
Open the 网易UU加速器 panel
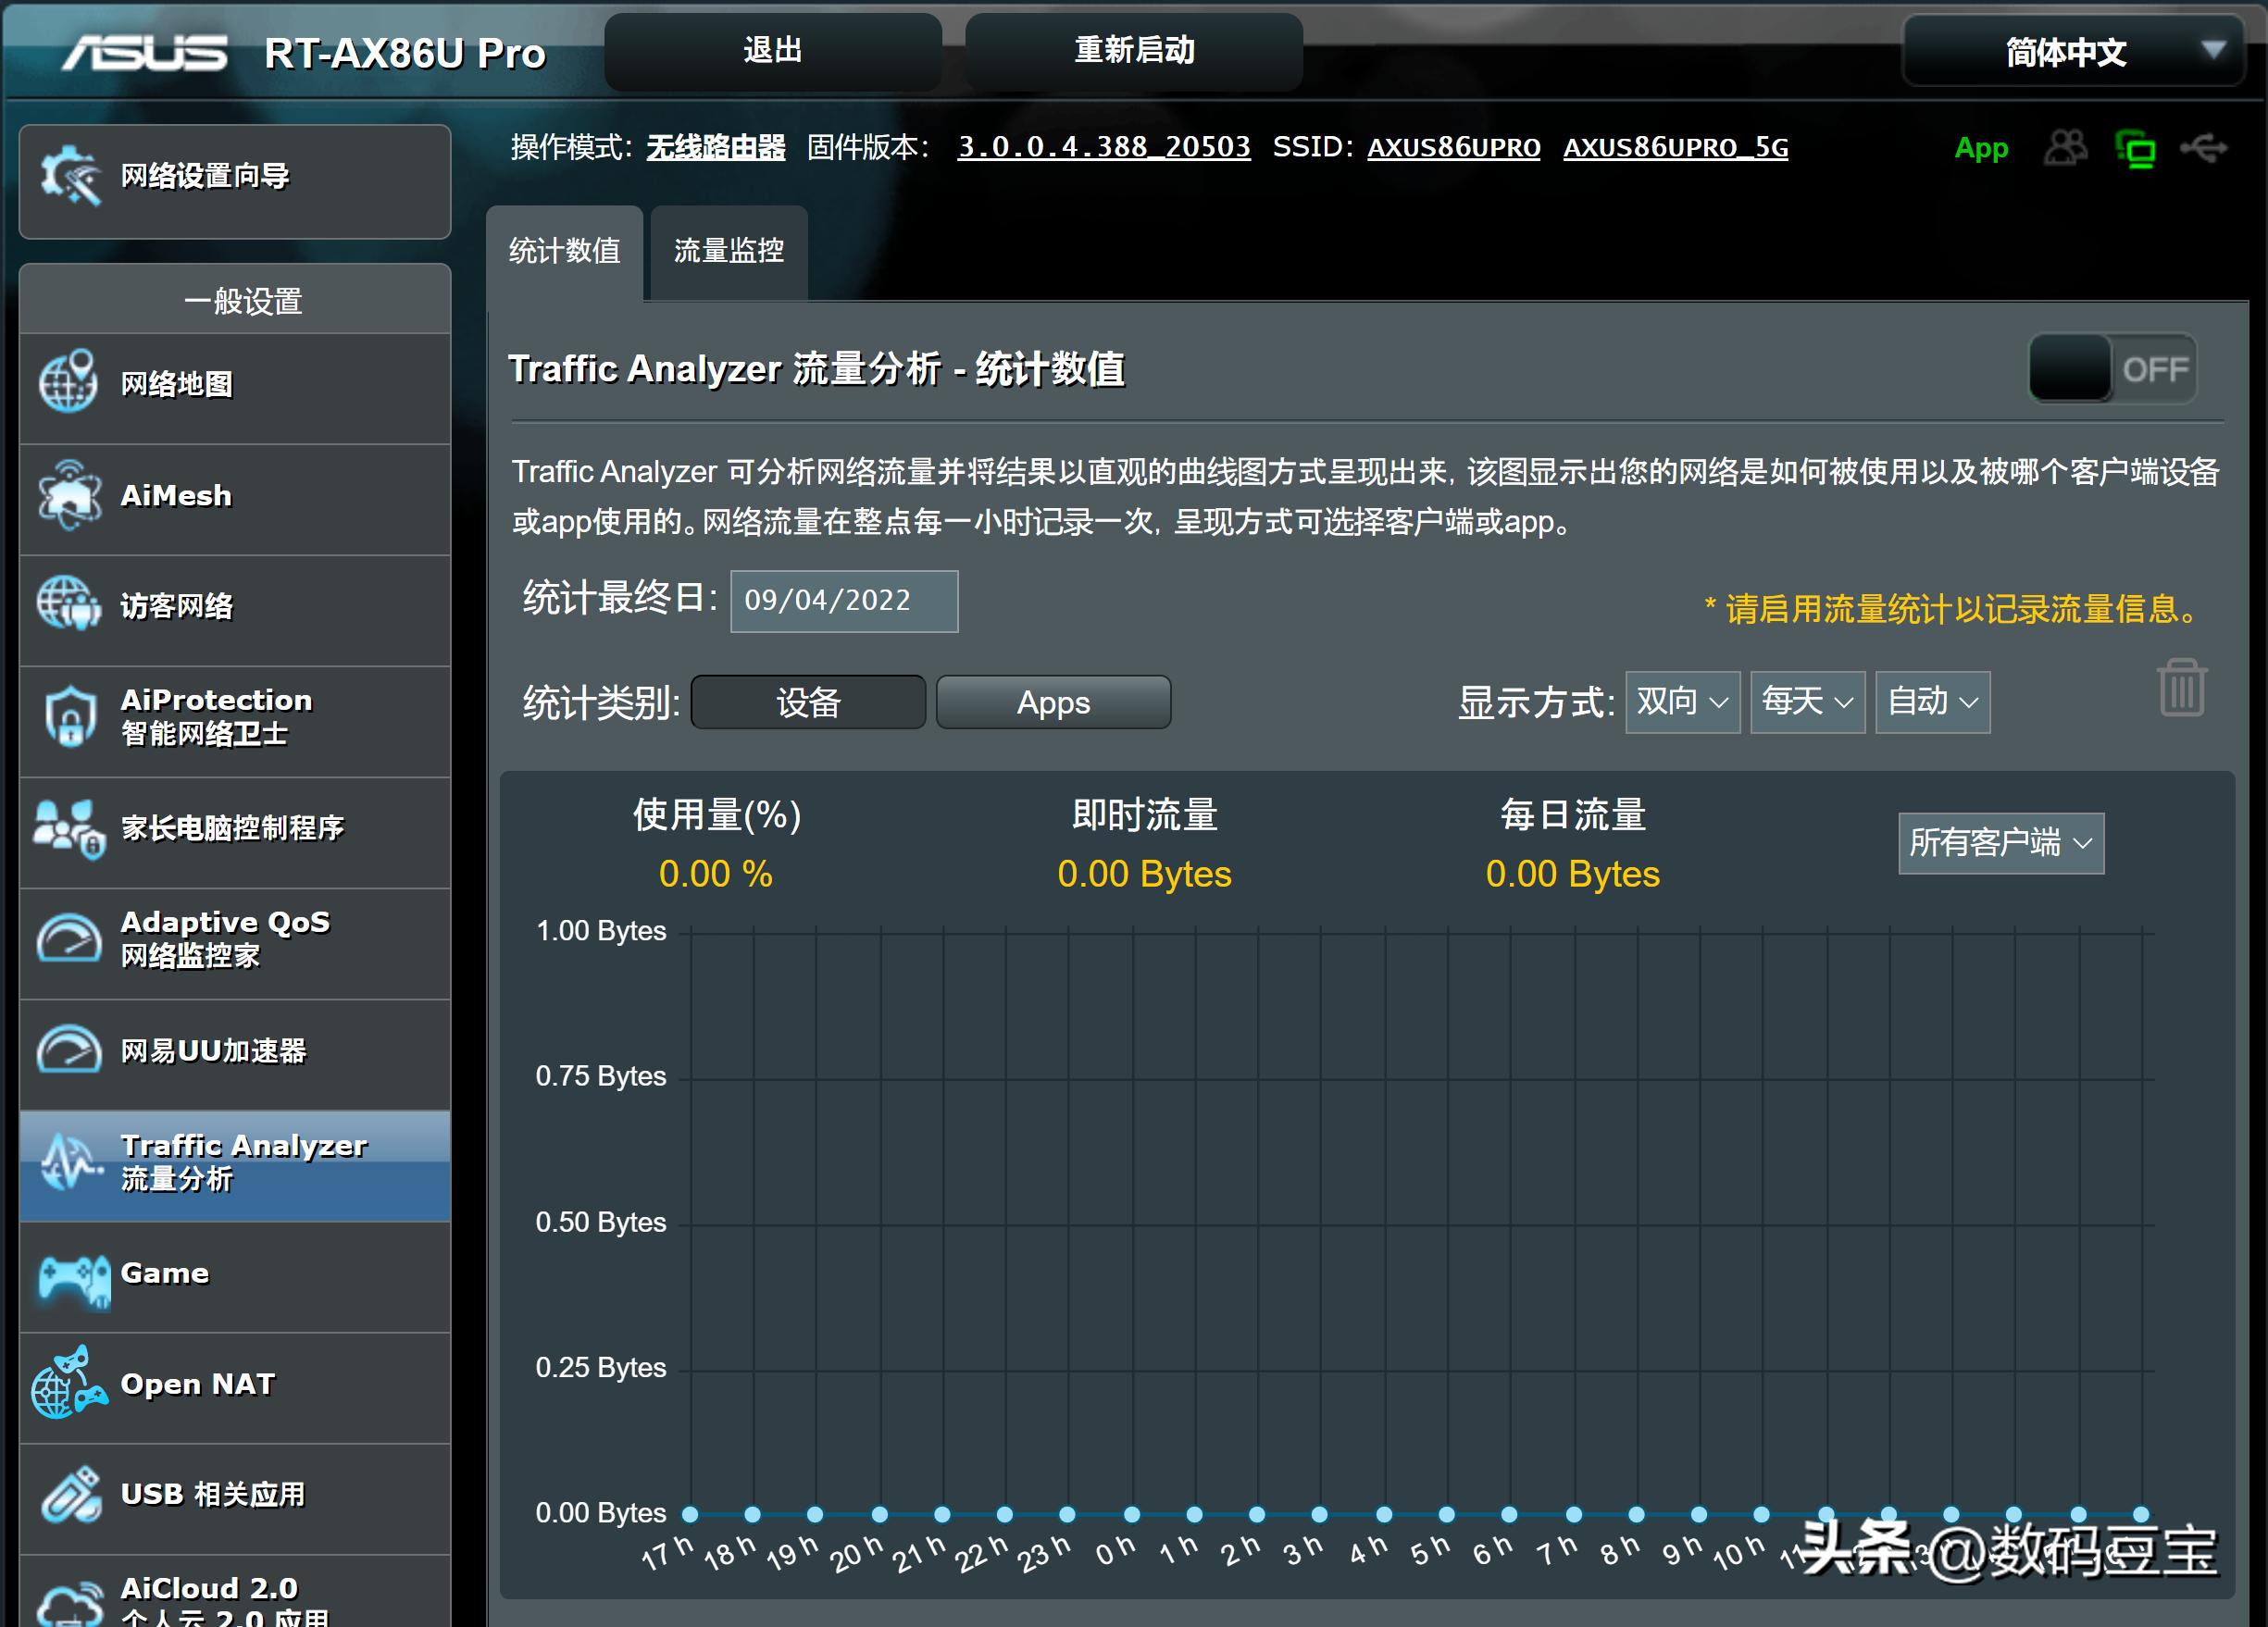click(x=213, y=1051)
